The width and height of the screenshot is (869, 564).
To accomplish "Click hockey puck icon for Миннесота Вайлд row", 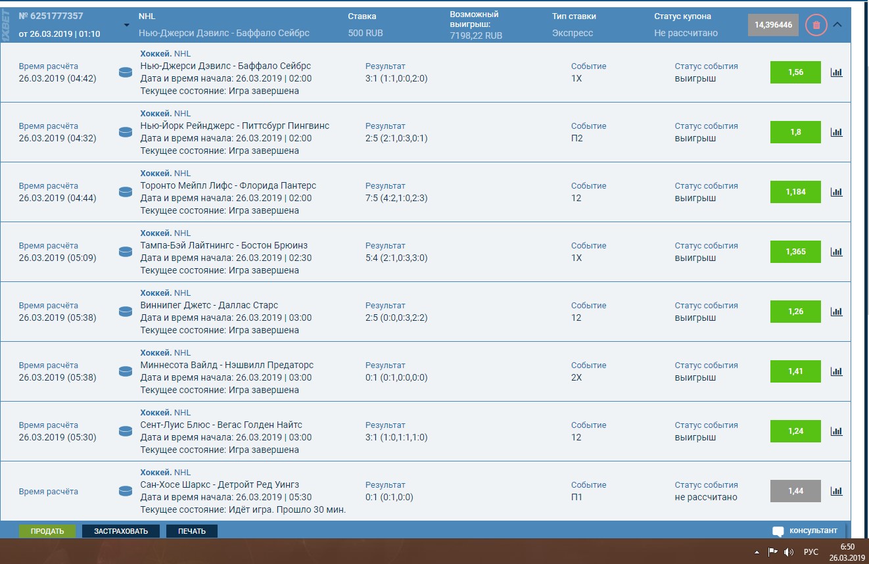I will click(x=126, y=371).
